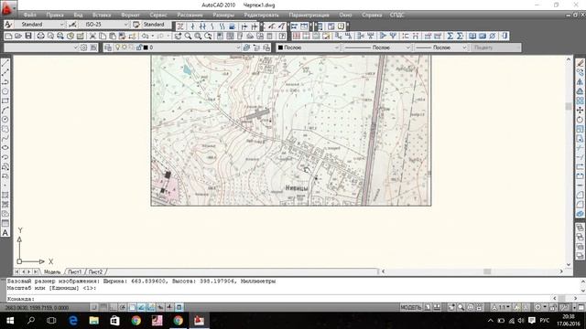The height and width of the screenshot is (329, 586).
Task: Select the Table tool on Draw toolbar
Action: (x=5, y=223)
